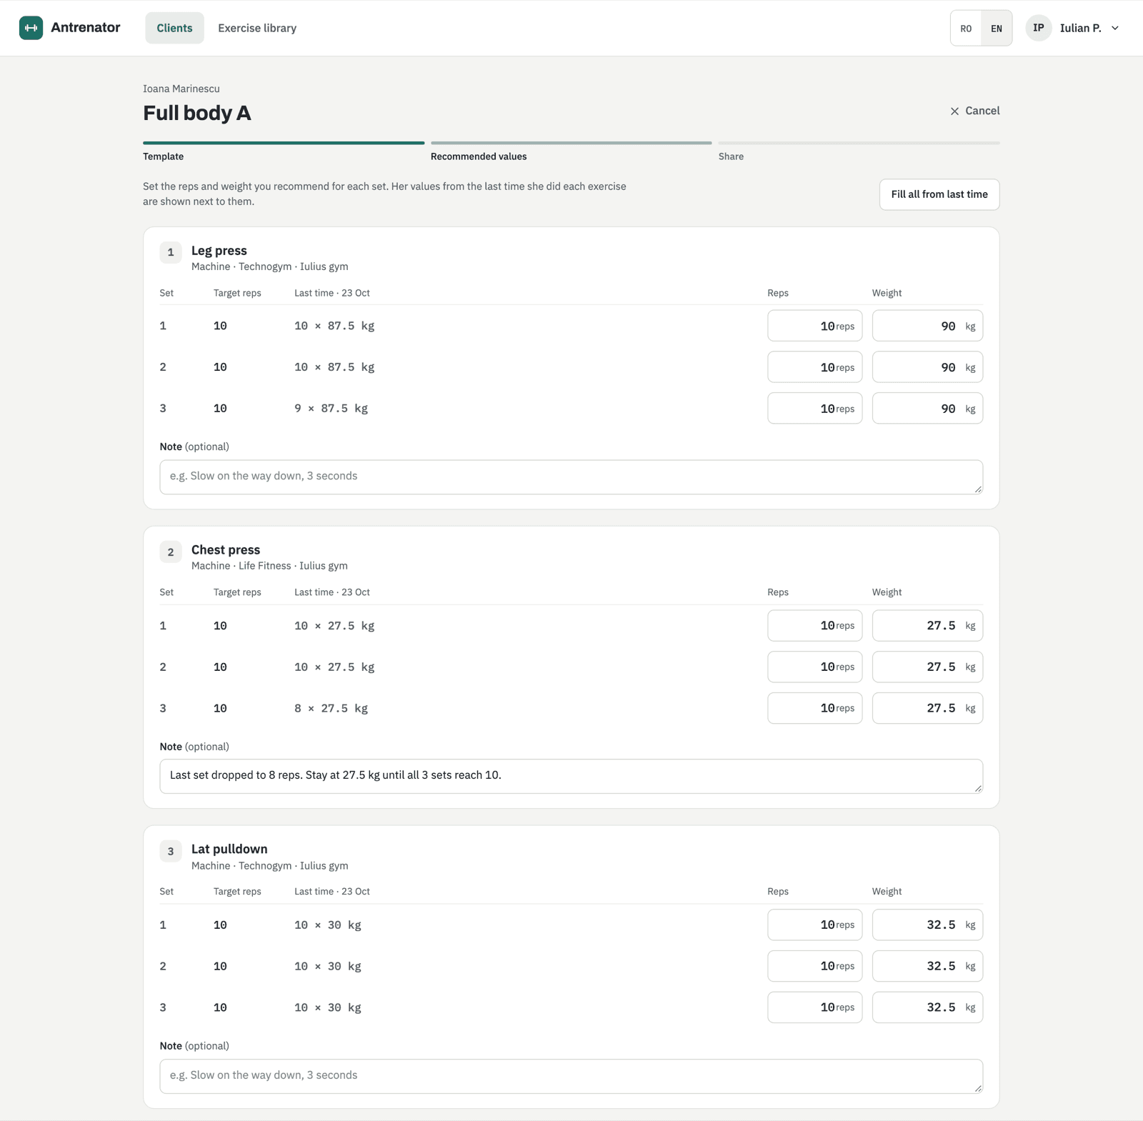Click the Recommended values step label
The height and width of the screenshot is (1121, 1143).
coord(479,156)
